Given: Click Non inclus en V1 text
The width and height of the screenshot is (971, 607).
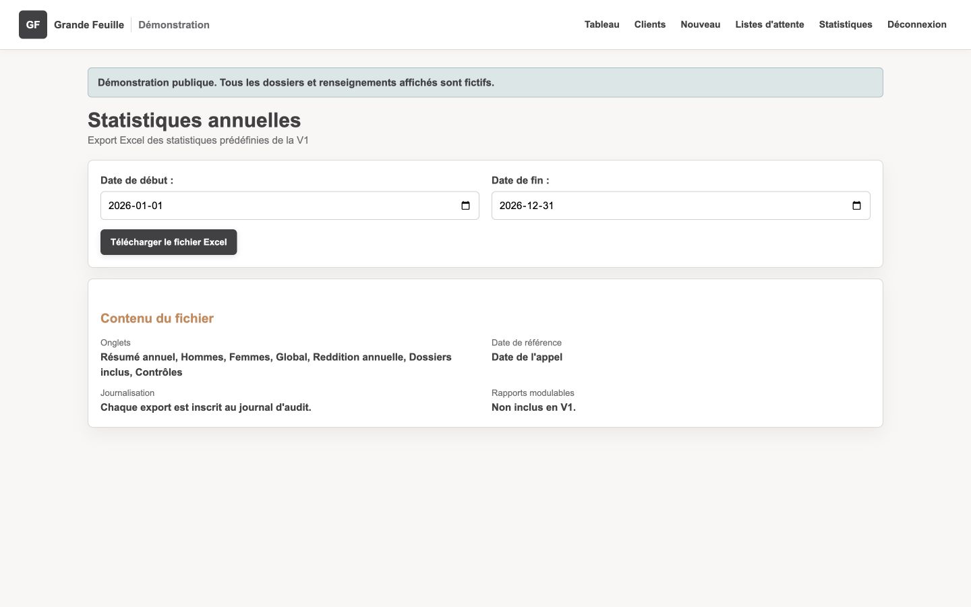Looking at the screenshot, I should point(533,407).
